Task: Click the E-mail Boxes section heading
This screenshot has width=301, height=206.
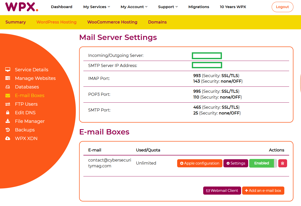Action: tap(104, 132)
